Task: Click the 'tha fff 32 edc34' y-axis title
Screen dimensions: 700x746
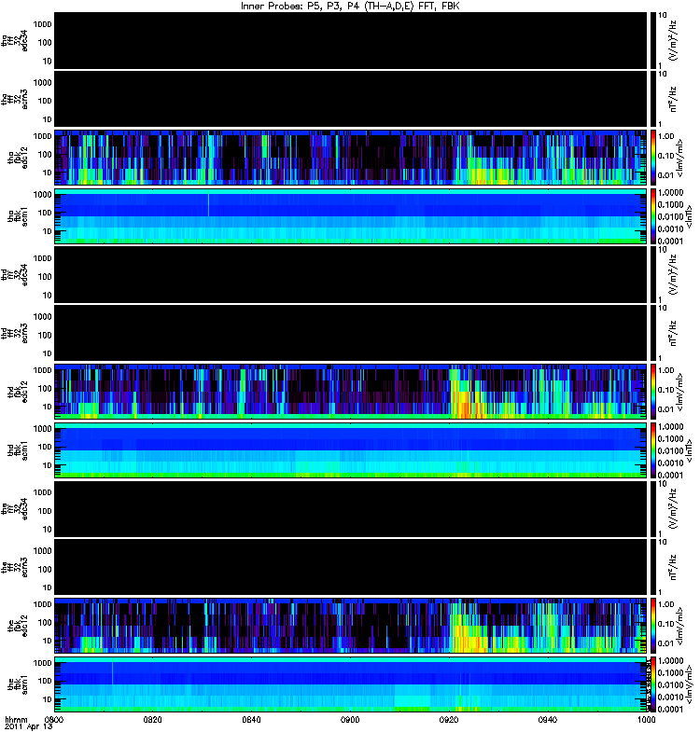Action: [14, 40]
